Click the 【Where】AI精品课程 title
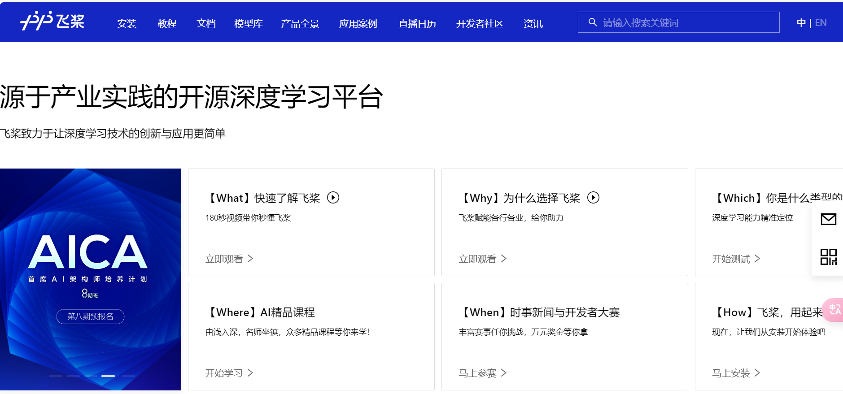This screenshot has width=843, height=394. coord(260,312)
